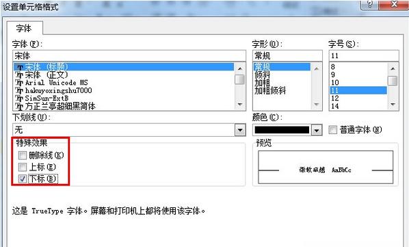Click font size list scrollbar thumb
The height and width of the screenshot is (247, 409).
point(393,81)
